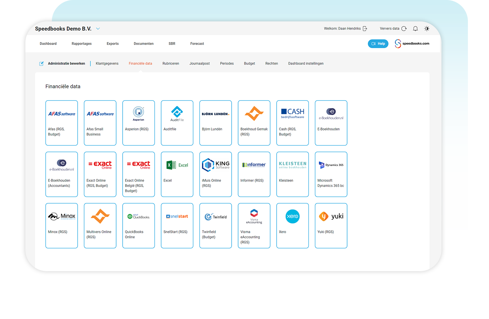The width and height of the screenshot is (489, 319).
Task: Open the SBR menu item
Action: pyautogui.click(x=172, y=44)
